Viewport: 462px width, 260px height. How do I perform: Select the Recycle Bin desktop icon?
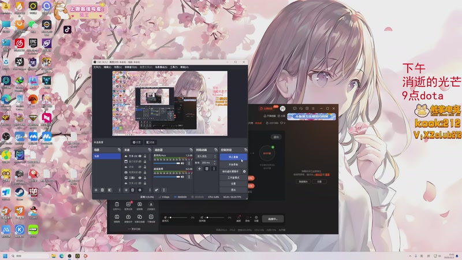6,63
